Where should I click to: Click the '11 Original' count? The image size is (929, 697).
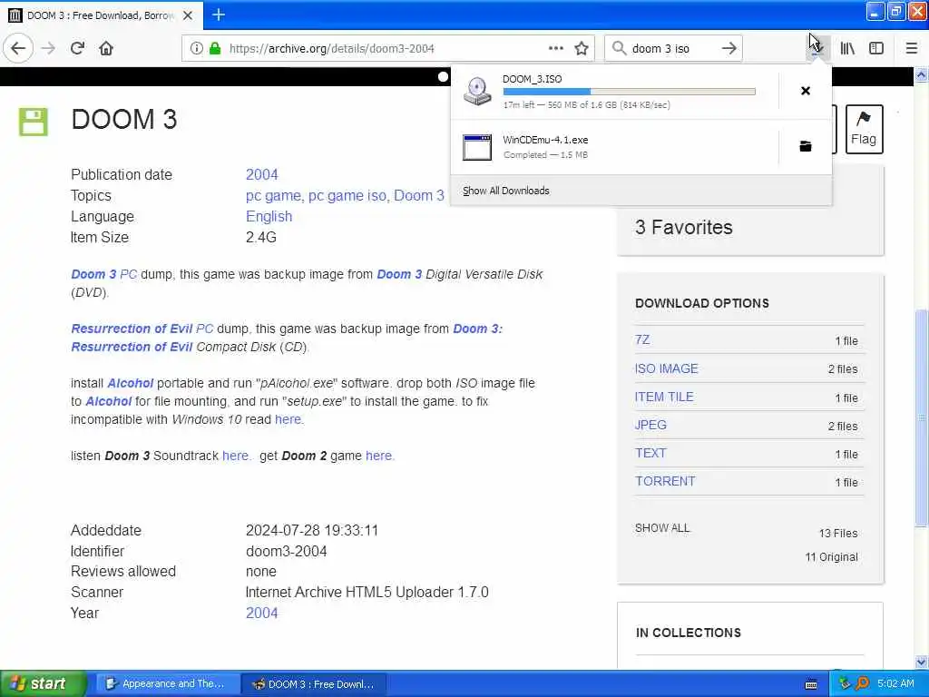[x=831, y=556]
